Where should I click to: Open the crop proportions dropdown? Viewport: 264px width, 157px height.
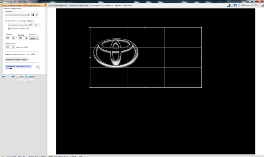(x=20, y=25)
